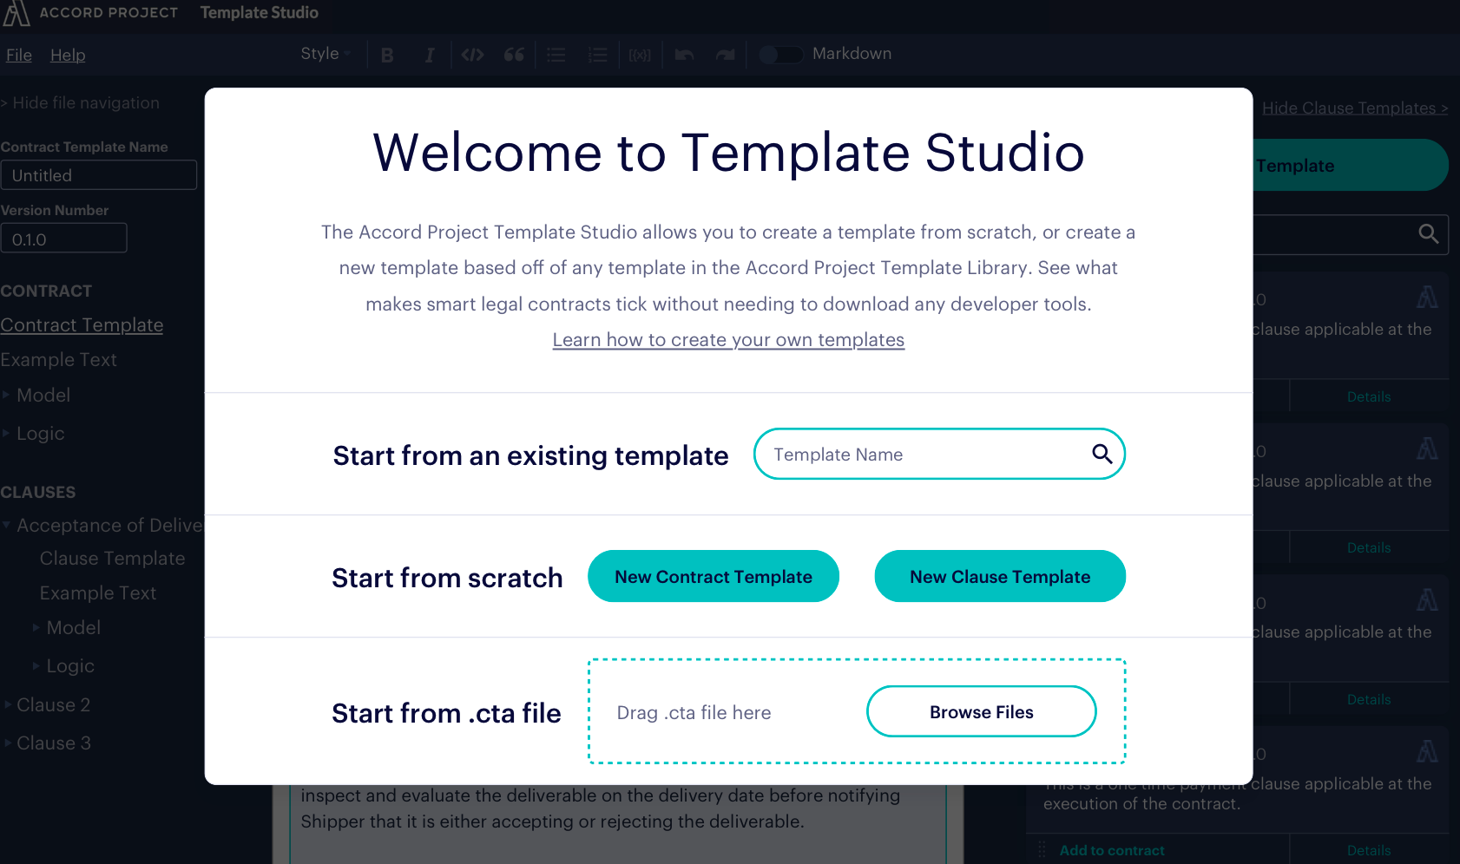Image resolution: width=1460 pixels, height=864 pixels.
Task: Apply bold formatting in the toolbar
Action: click(387, 54)
